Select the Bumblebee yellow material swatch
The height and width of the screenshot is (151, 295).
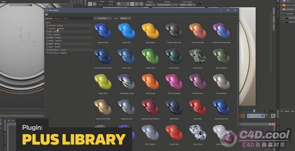[150, 31]
